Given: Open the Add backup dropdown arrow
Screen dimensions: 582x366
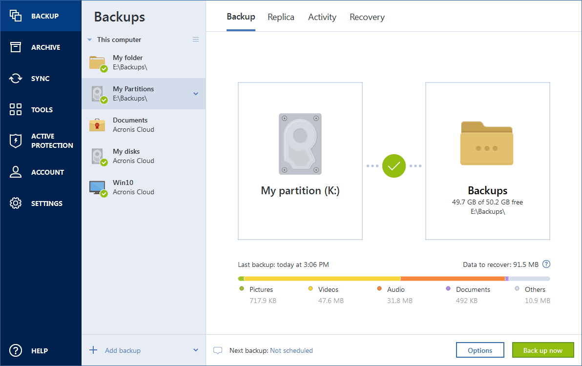Looking at the screenshot, I should (195, 350).
